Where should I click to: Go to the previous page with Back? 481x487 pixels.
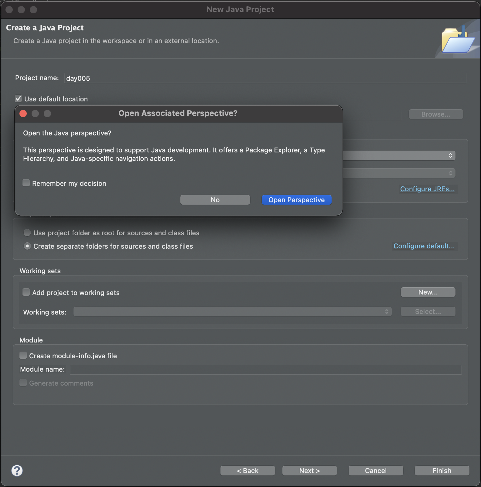tap(248, 471)
